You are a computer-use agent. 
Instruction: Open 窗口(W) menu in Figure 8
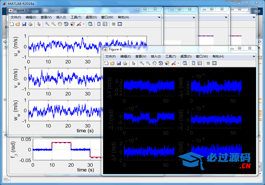click(202, 57)
